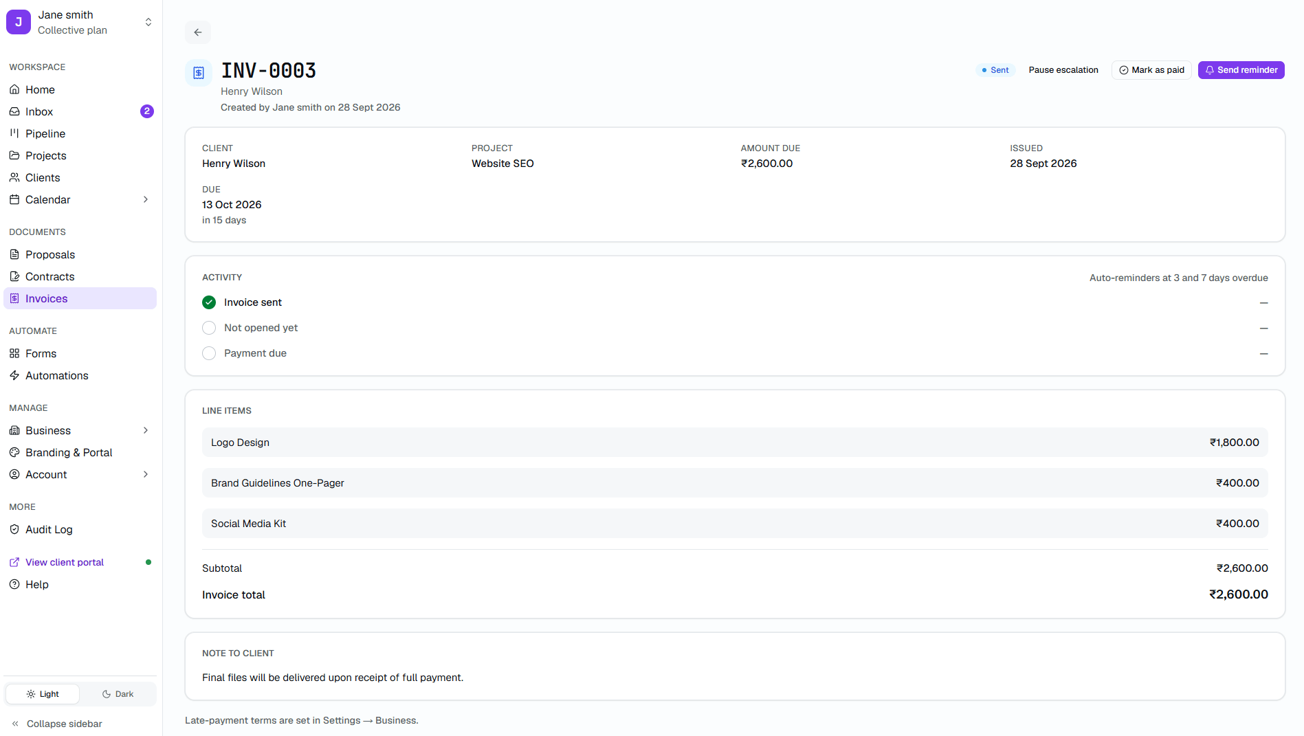
Task: Click the Branding & Portal palette icon
Action: (x=14, y=452)
